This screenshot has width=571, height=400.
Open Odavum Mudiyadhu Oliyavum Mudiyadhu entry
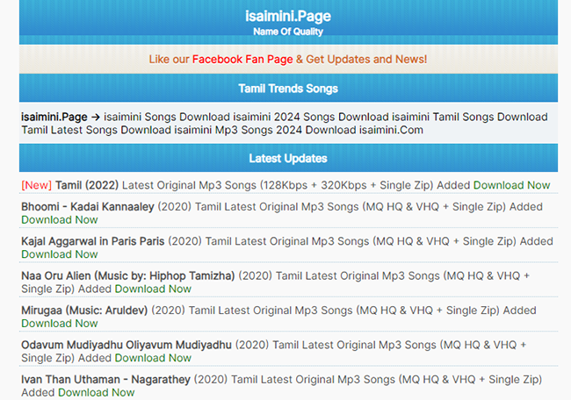pyautogui.click(x=126, y=345)
